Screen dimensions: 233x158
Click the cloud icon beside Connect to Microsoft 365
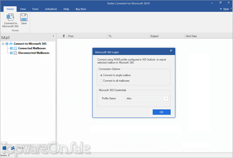pyautogui.click(x=11, y=44)
